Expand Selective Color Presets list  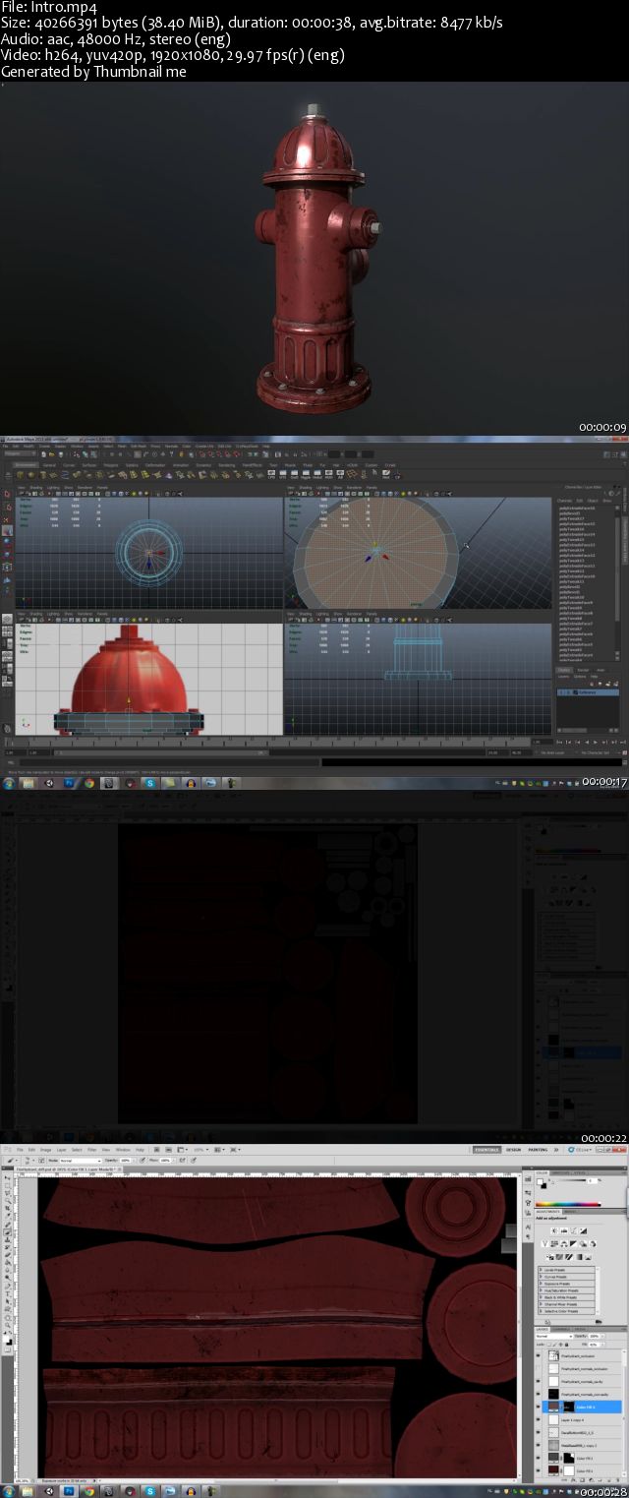coord(541,1311)
